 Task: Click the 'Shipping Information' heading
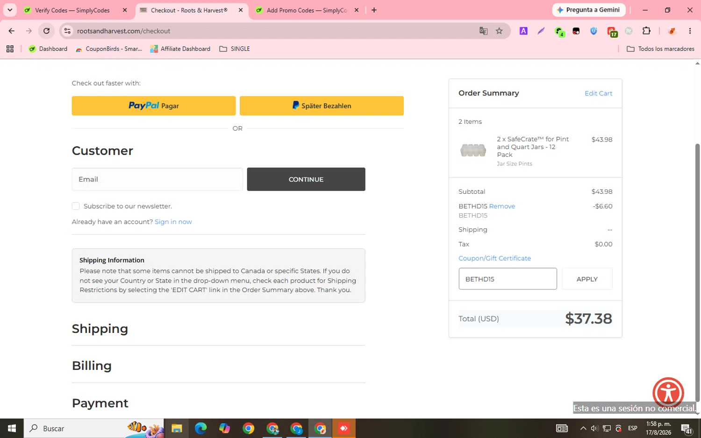112,260
